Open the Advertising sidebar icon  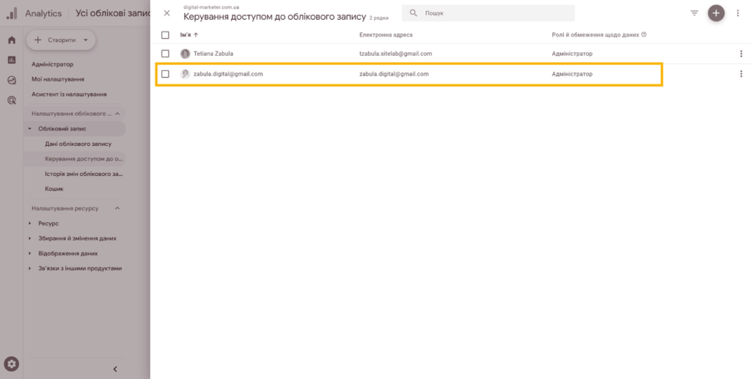(x=12, y=100)
